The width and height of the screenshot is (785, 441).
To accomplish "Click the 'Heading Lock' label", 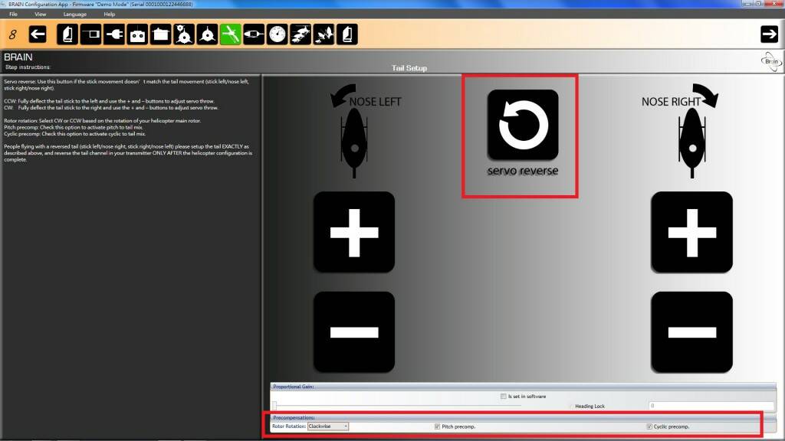I will (x=590, y=406).
